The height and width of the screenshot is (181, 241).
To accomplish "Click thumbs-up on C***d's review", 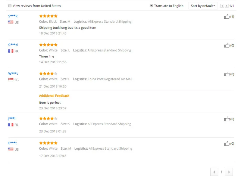I will 227,45.
